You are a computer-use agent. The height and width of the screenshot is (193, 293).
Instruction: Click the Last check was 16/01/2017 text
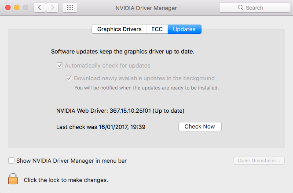(101, 127)
